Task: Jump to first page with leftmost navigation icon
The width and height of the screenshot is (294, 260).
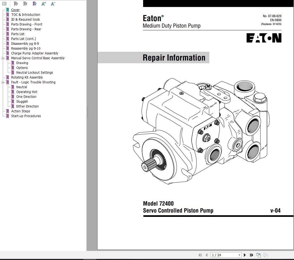Action: (x=200, y=255)
